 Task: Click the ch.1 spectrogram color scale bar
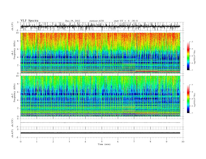coord(188,56)
